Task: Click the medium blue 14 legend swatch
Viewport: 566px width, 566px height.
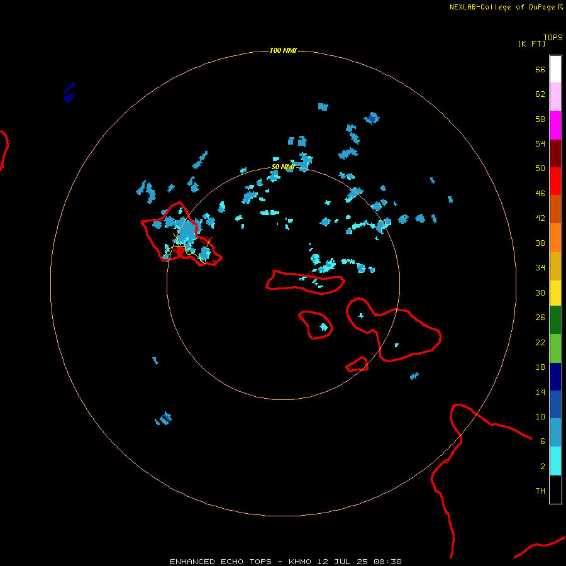Action: coord(555,404)
